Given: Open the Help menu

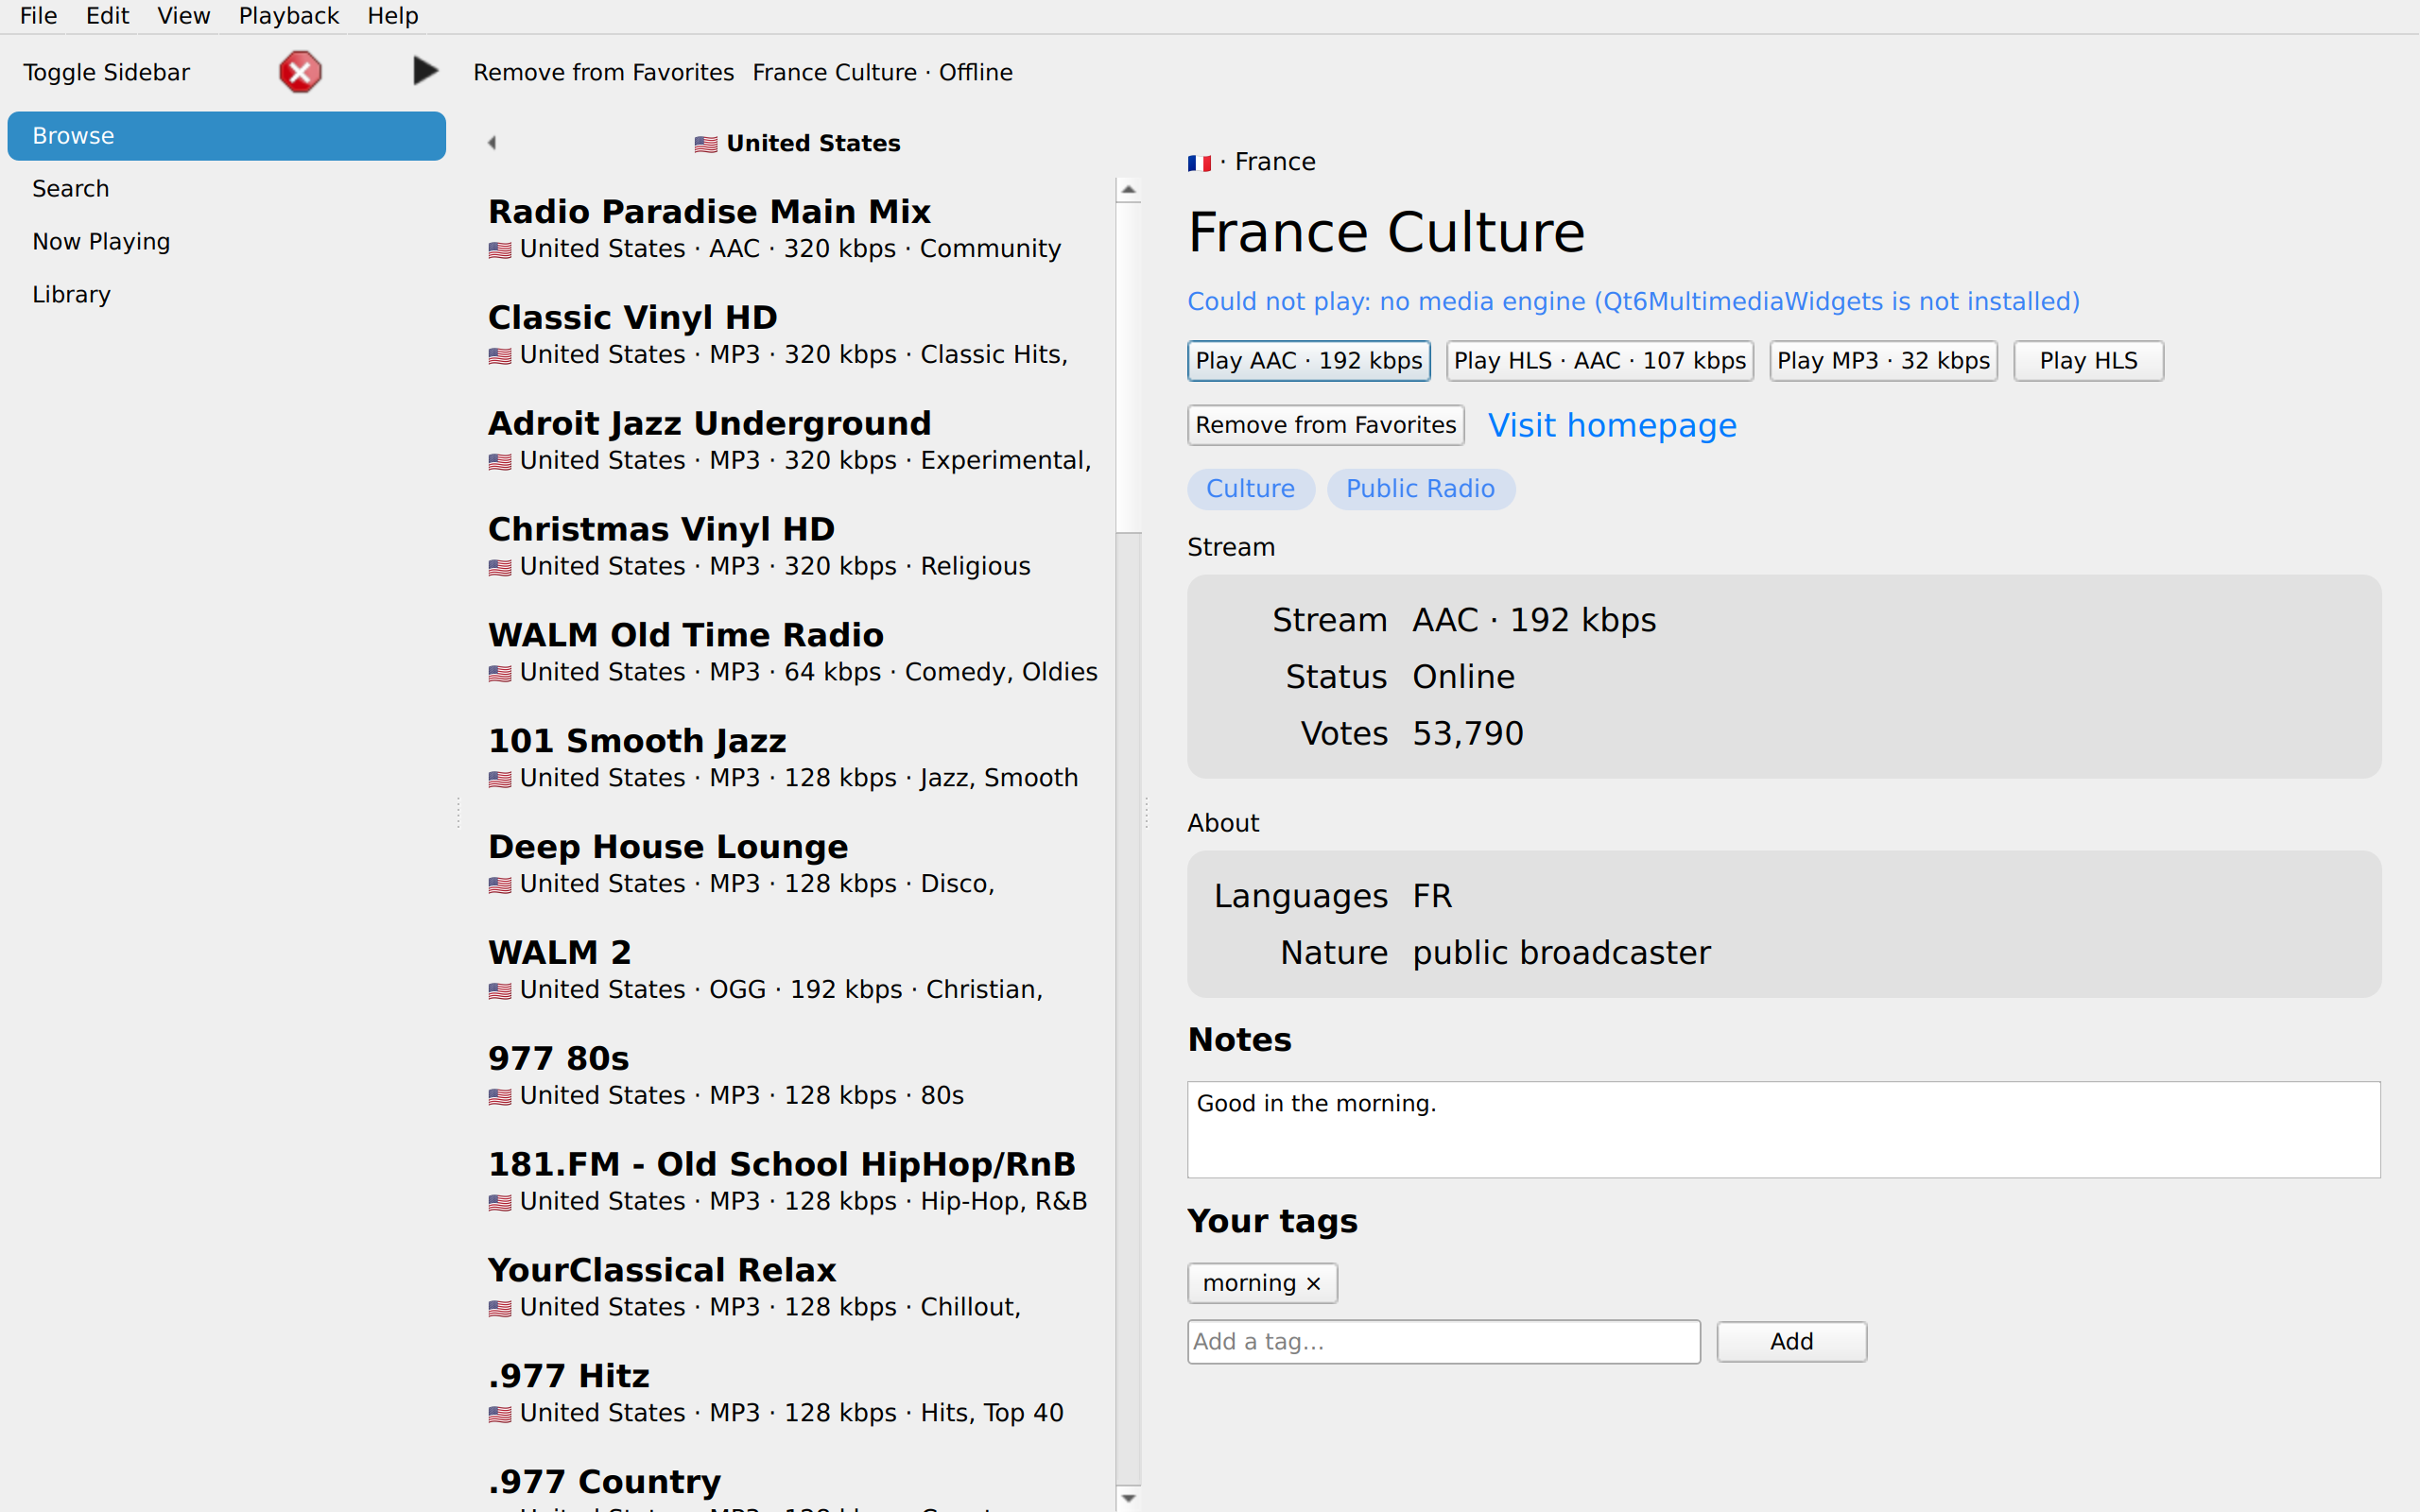Looking at the screenshot, I should (x=393, y=16).
